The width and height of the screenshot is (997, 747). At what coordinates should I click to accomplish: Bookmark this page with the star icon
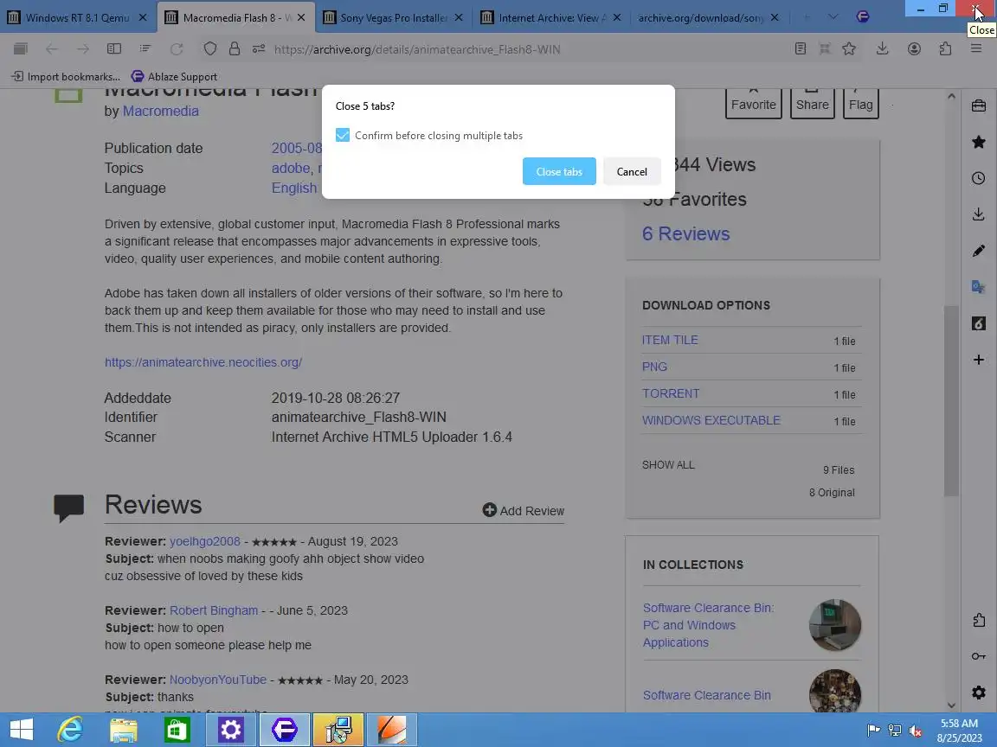click(x=849, y=49)
